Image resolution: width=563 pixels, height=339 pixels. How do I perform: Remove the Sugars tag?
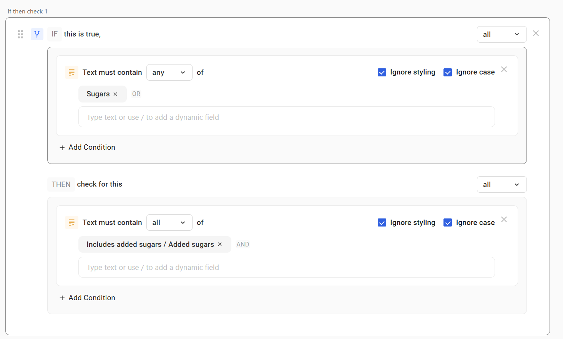115,94
